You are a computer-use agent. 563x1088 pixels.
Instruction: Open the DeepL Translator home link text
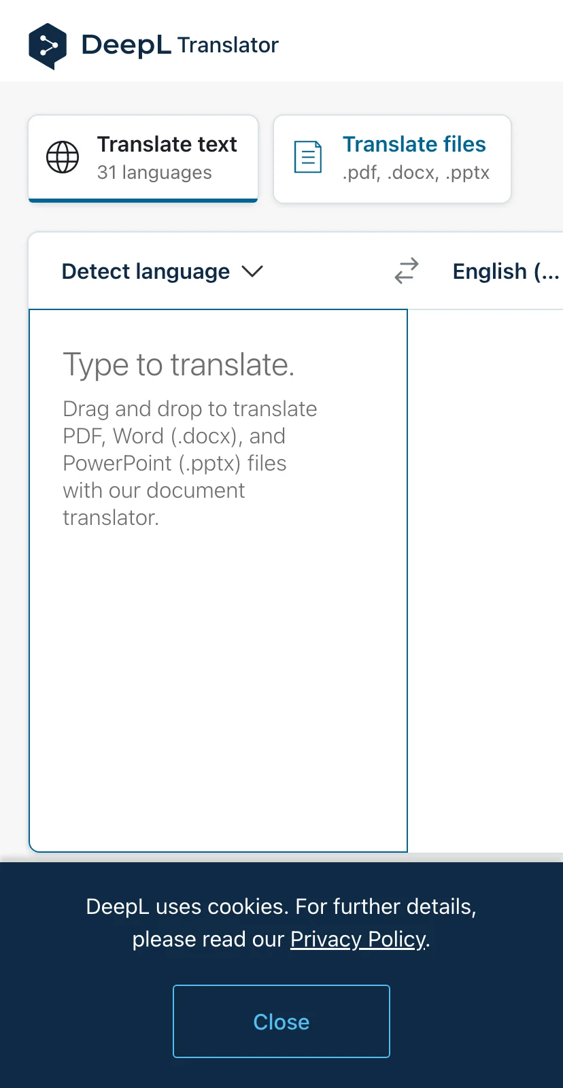pos(180,45)
